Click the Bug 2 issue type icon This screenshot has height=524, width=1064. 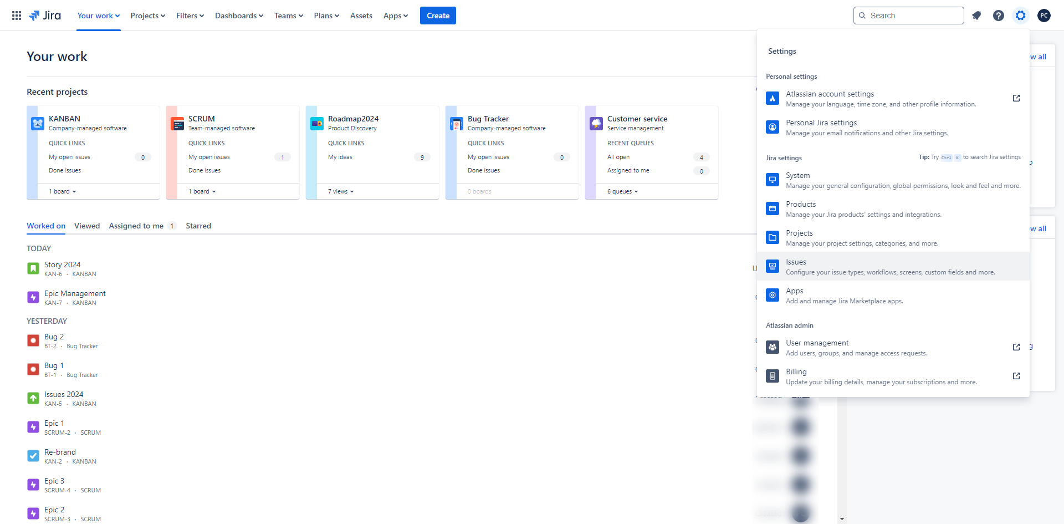33,341
